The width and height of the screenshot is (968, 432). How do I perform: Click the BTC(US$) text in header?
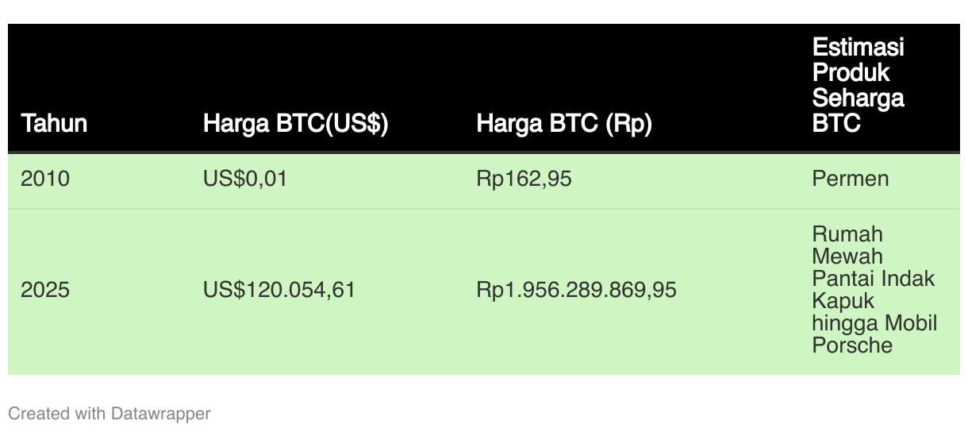coord(332,123)
